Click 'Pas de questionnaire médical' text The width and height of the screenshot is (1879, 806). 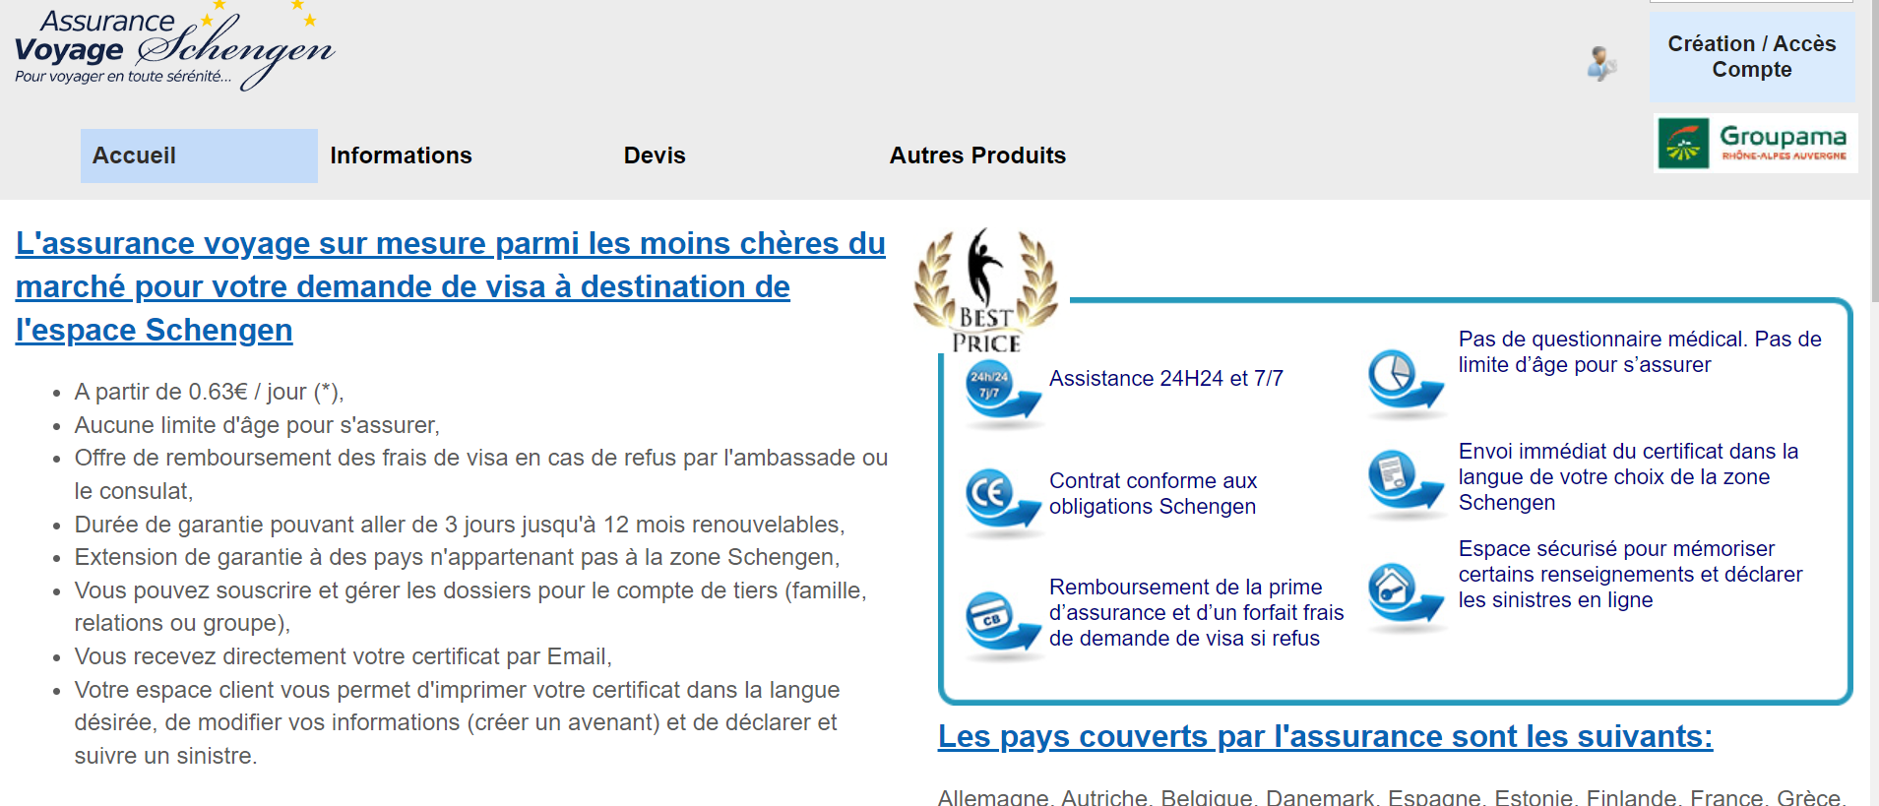1640,352
